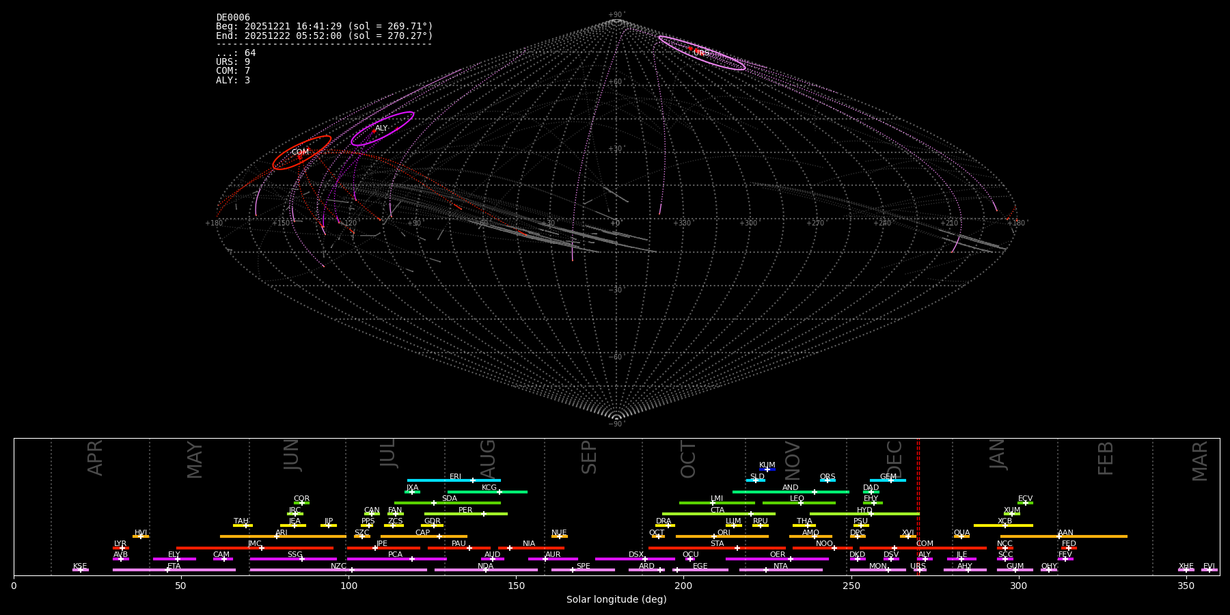Click the CTA shower label in the timeline
This screenshot has height=615, width=1230.
click(717, 510)
